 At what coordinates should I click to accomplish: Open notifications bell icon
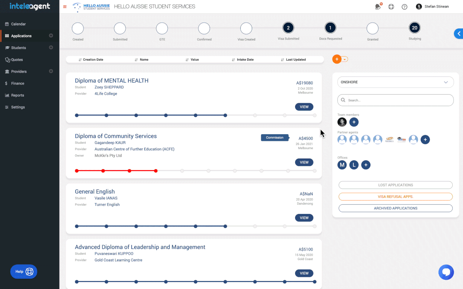[378, 7]
